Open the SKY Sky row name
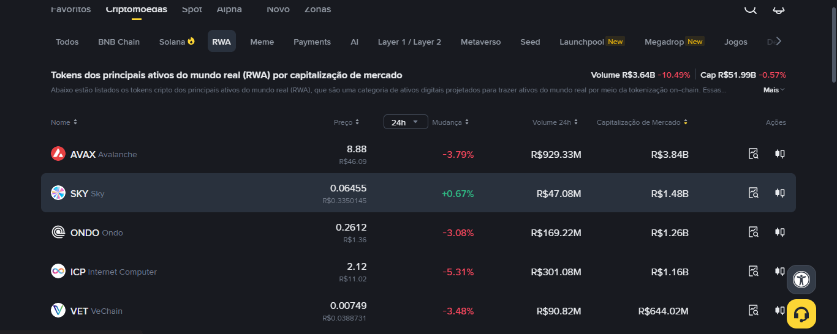This screenshot has width=837, height=334. coord(88,193)
